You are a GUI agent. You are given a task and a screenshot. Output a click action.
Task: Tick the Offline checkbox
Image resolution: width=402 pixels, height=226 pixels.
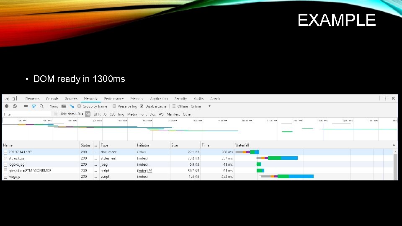point(174,106)
